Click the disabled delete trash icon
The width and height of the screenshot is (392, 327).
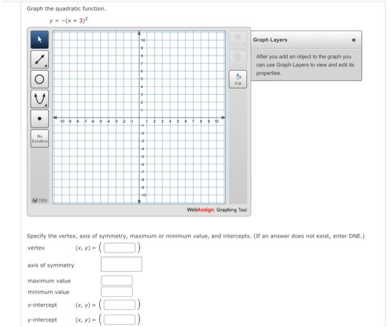[x=238, y=59]
